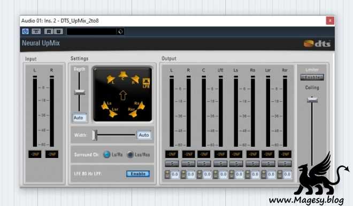Toggle Depth Auto button

(x=80, y=117)
